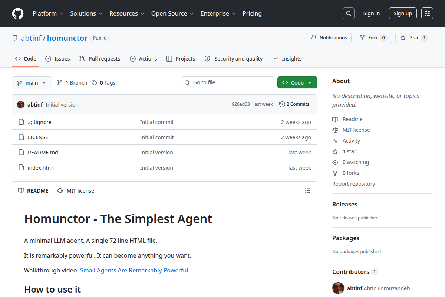
Task: Switch to the Issues tab
Action: [57, 59]
